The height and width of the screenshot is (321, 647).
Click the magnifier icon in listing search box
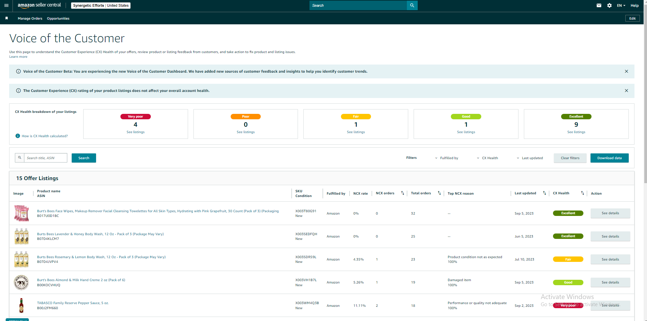[20, 158]
